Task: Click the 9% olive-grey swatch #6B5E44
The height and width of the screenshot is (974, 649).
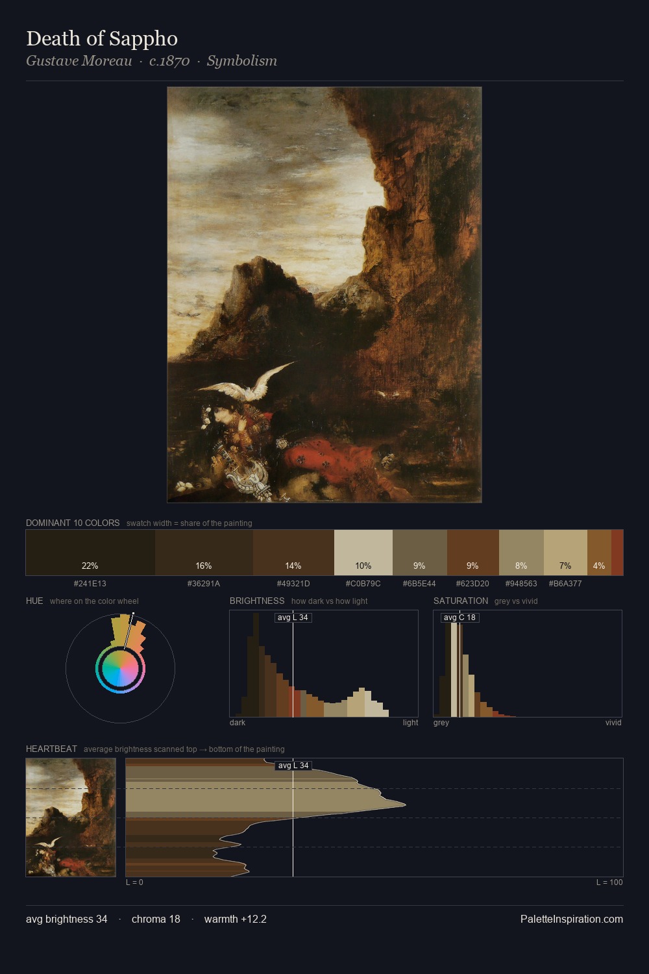Action: point(420,553)
